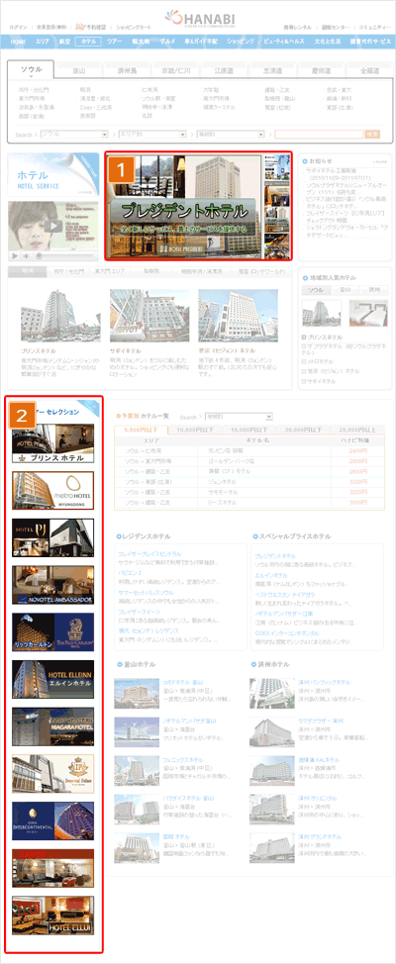Select 東大門エリア tab above featured hotels
The image size is (396, 964).
click(109, 271)
